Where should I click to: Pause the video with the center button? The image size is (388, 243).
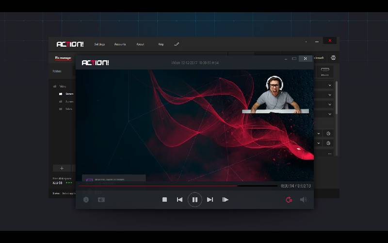[194, 199]
